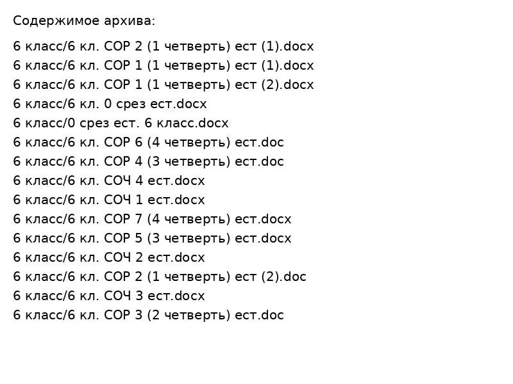Select file "СОР 1 (1 четверть) ест (1).docx"
513x384 pixels.
(164, 66)
